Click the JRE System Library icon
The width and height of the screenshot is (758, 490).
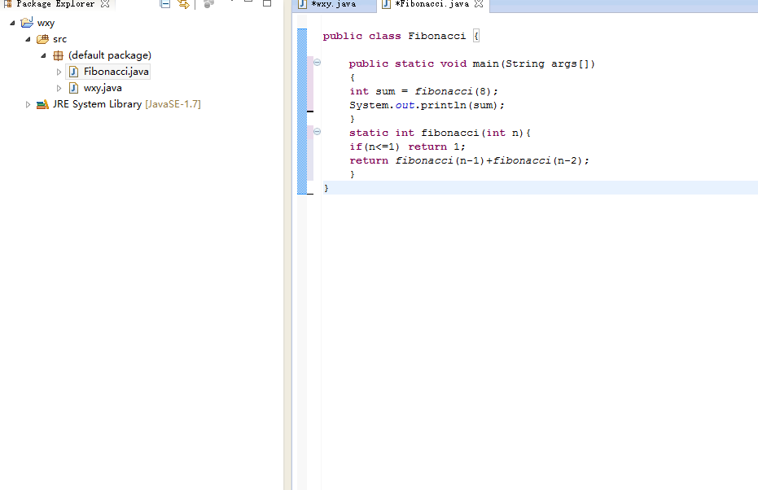pyautogui.click(x=42, y=104)
